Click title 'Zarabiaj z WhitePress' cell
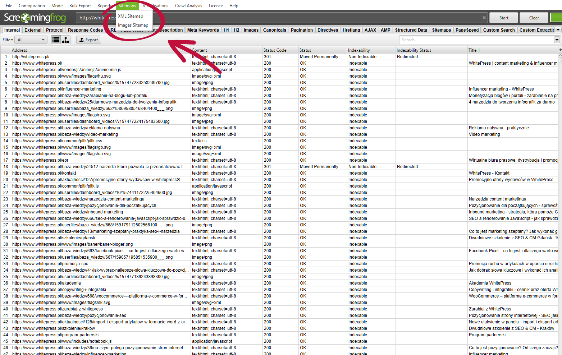 (490, 309)
